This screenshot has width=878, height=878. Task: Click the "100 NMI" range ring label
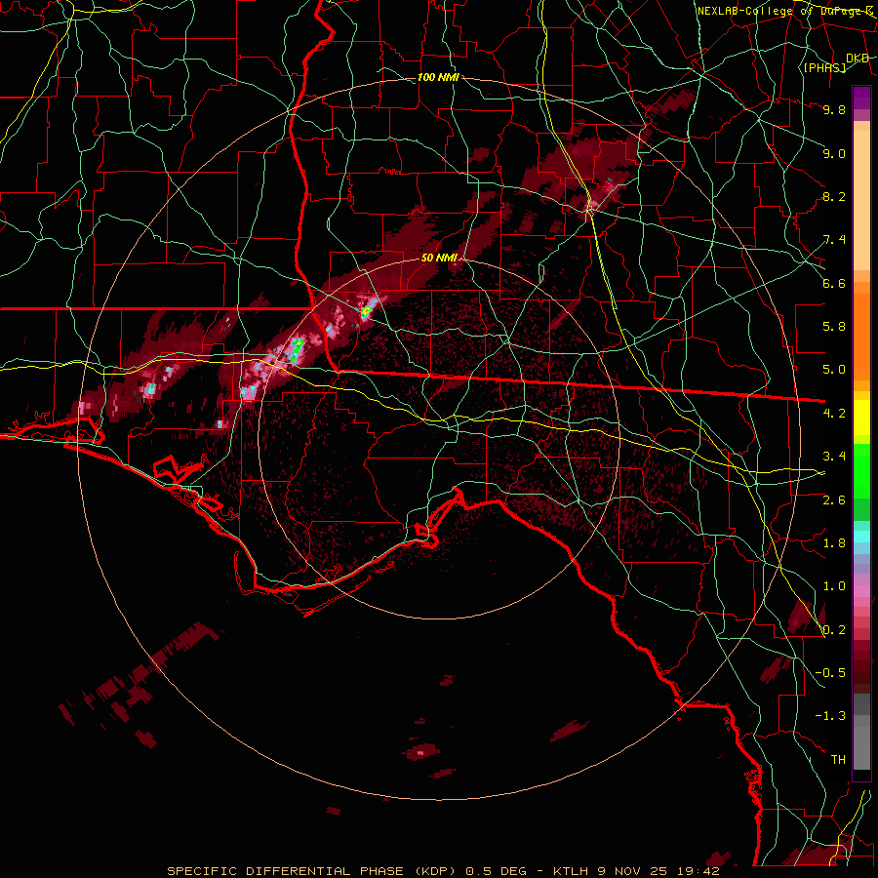[x=438, y=77]
